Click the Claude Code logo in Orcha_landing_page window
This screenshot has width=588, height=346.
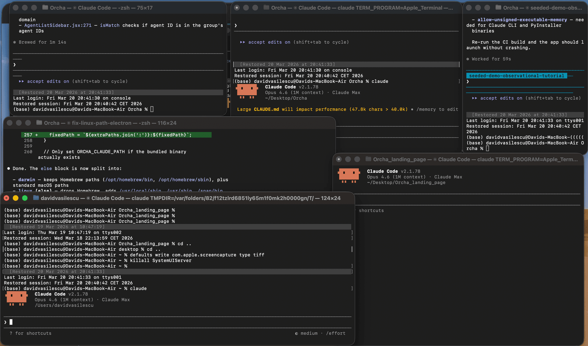(349, 175)
